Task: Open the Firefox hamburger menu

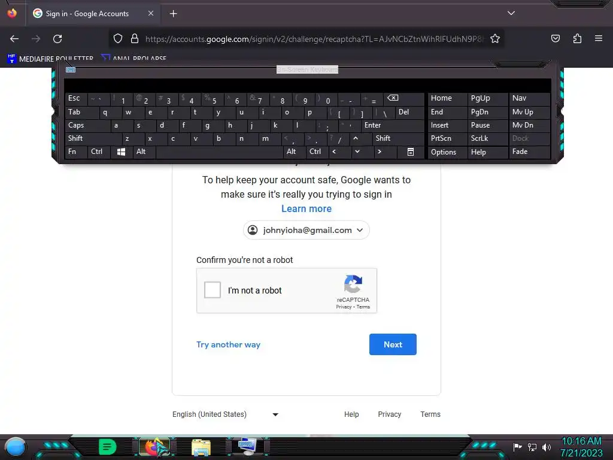Action: point(599,39)
